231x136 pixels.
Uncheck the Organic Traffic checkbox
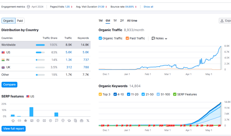100,38
